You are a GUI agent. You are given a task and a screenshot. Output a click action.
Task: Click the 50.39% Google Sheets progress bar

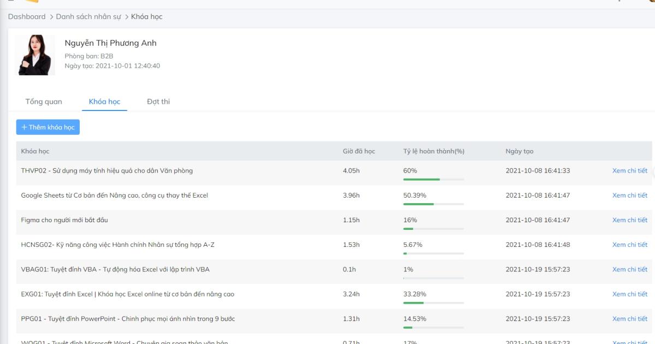tap(433, 204)
